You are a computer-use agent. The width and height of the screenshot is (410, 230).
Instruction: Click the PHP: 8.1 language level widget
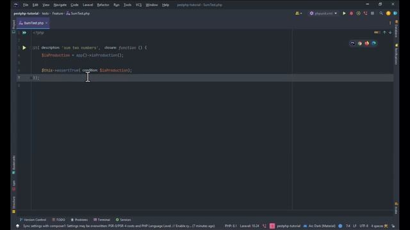click(231, 226)
